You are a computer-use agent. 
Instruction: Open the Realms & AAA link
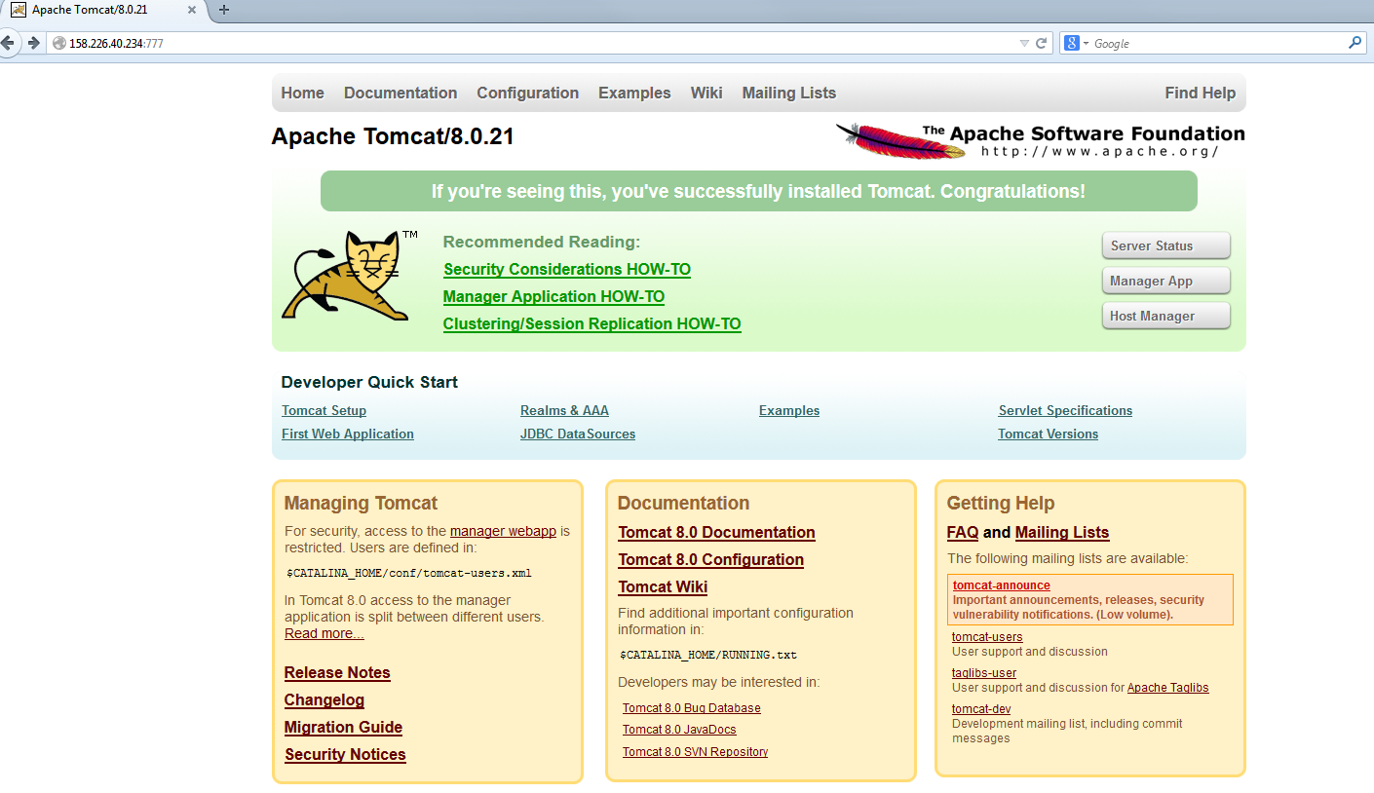tap(564, 411)
